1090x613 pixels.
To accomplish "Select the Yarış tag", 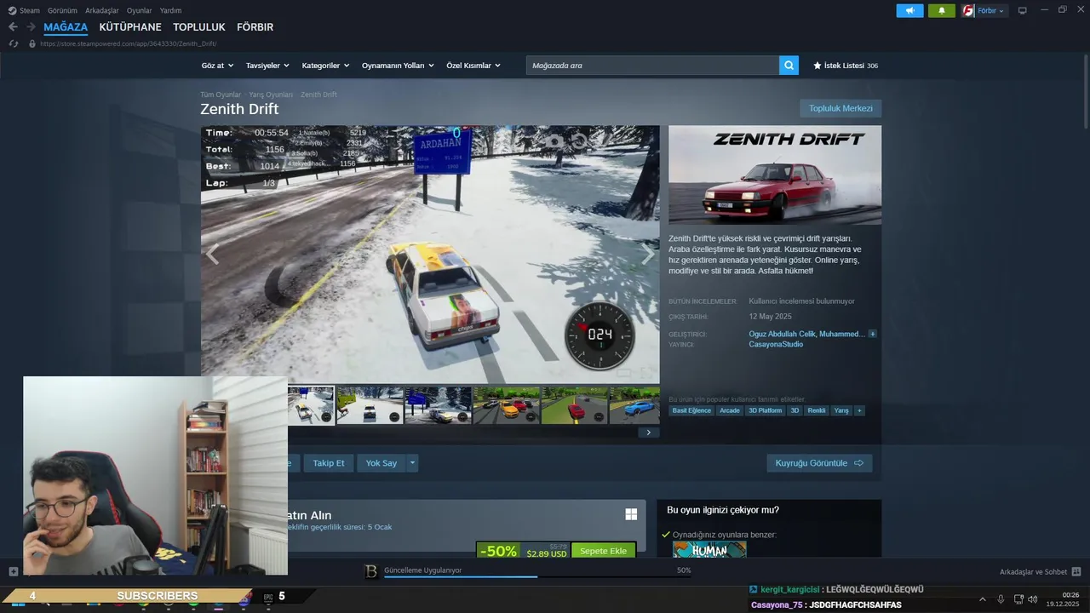I will click(841, 410).
